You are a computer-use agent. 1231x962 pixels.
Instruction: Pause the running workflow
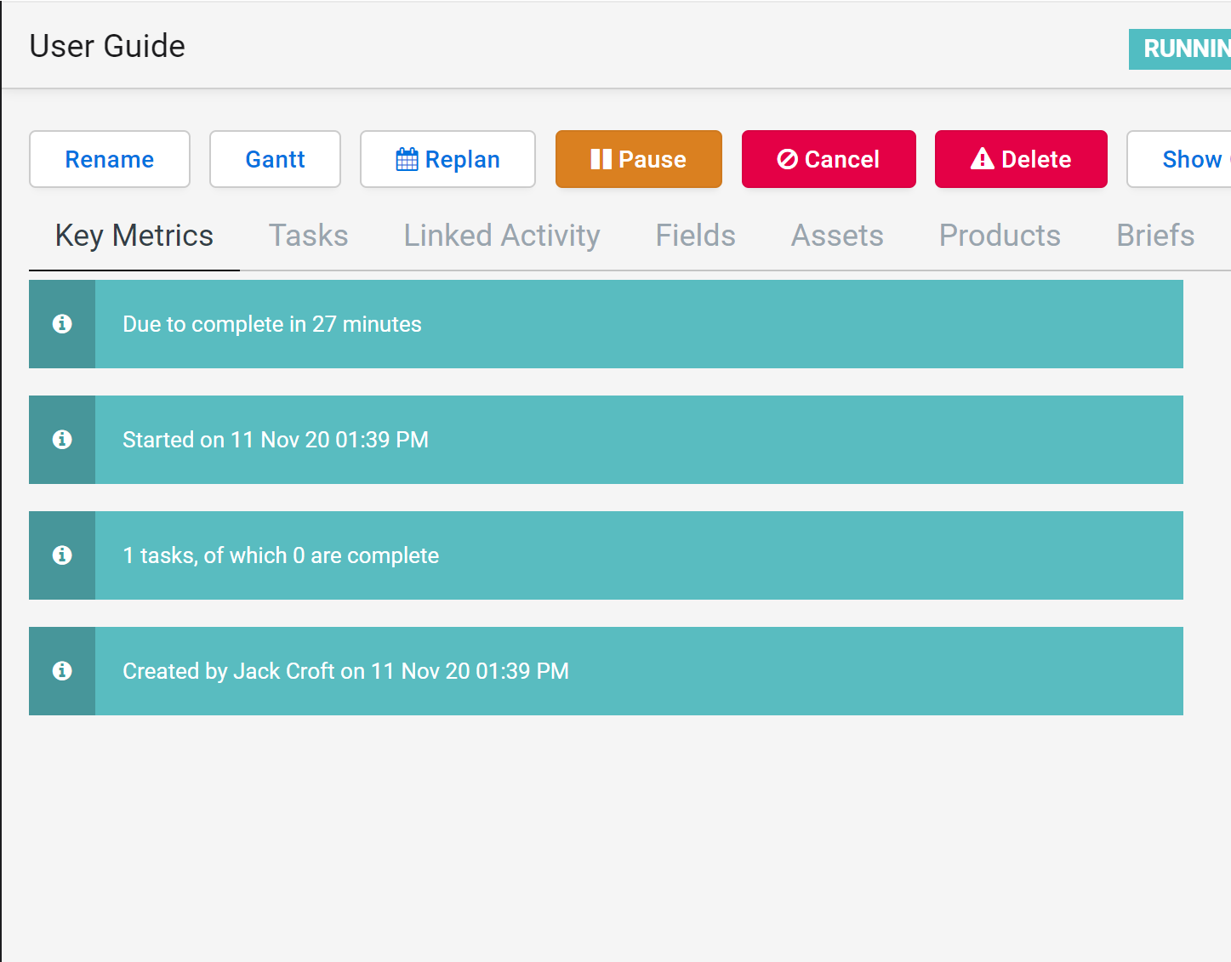coord(638,159)
